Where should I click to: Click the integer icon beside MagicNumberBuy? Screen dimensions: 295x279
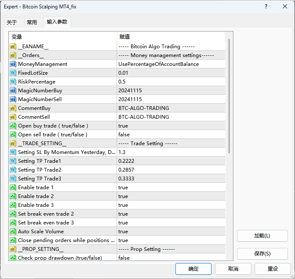click(x=13, y=91)
